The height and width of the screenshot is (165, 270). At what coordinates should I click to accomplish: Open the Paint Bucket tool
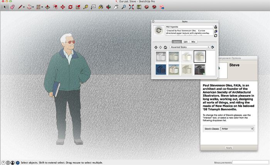[x=101, y=7]
